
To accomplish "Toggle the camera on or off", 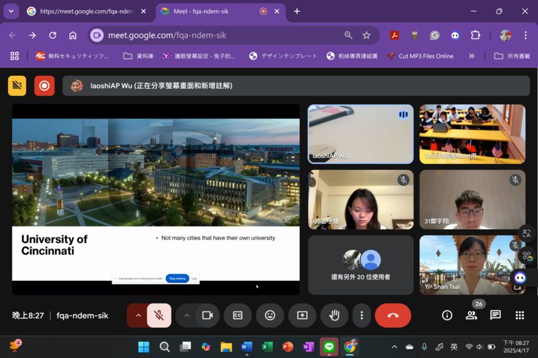I will [208, 315].
